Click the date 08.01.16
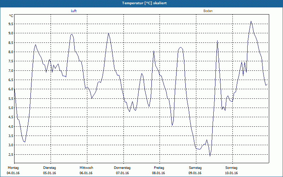The width and height of the screenshot is (283, 177). click(158, 173)
